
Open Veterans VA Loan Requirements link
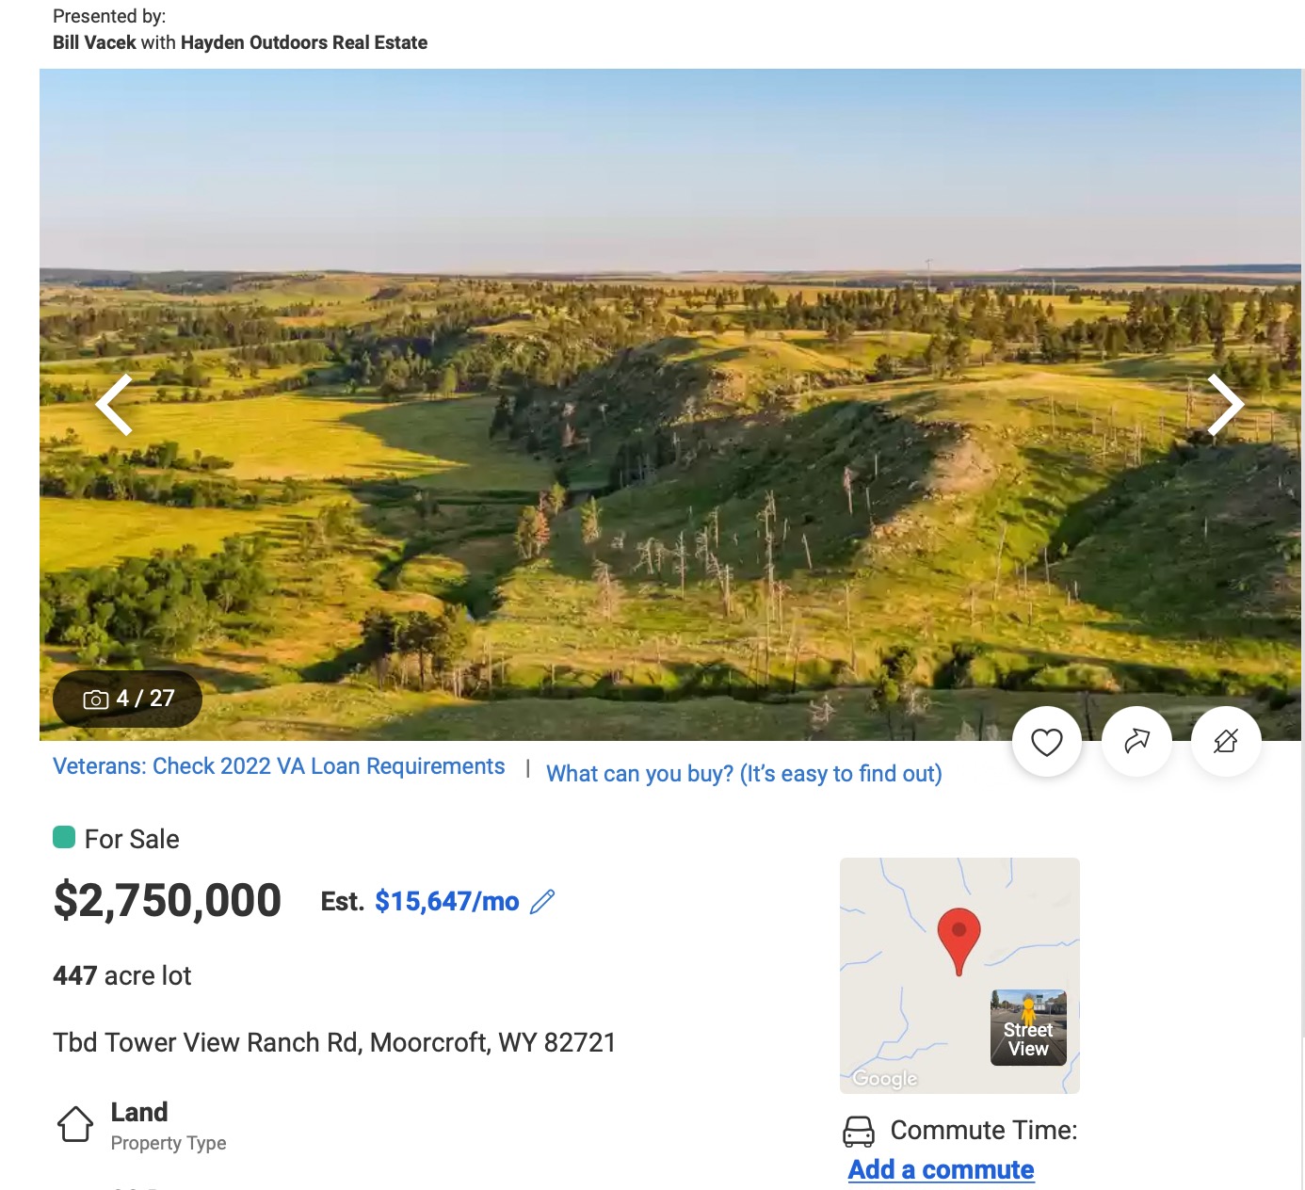point(279,766)
